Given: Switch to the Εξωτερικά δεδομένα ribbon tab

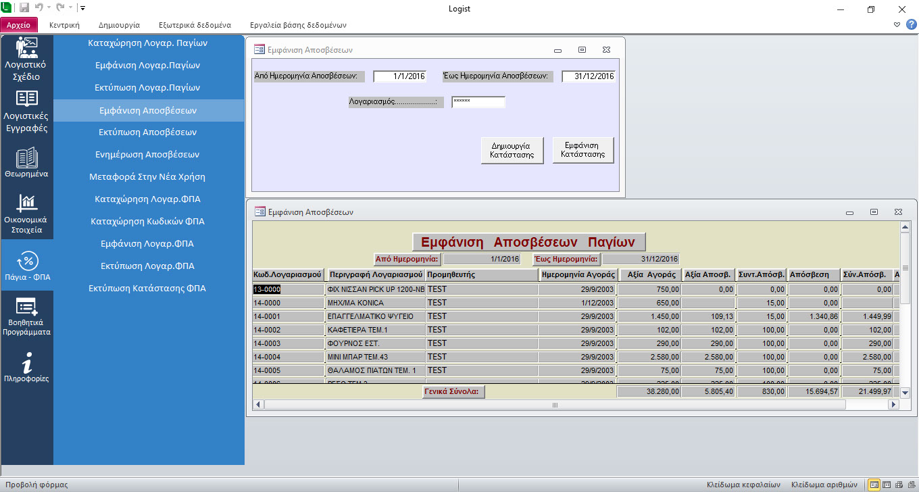Looking at the screenshot, I should pos(195,25).
